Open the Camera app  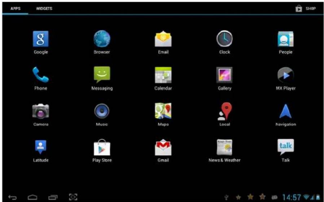click(x=40, y=111)
